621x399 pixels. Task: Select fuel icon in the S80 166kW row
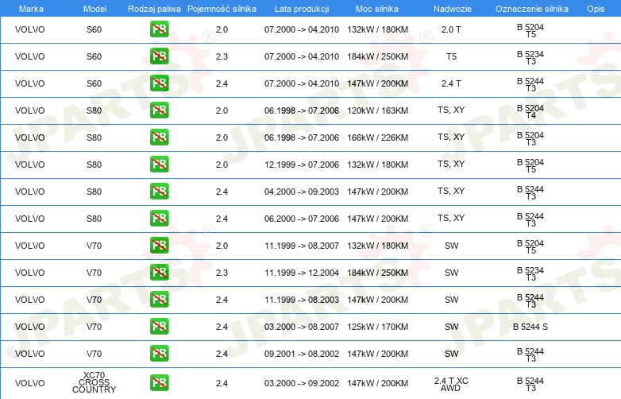click(159, 137)
